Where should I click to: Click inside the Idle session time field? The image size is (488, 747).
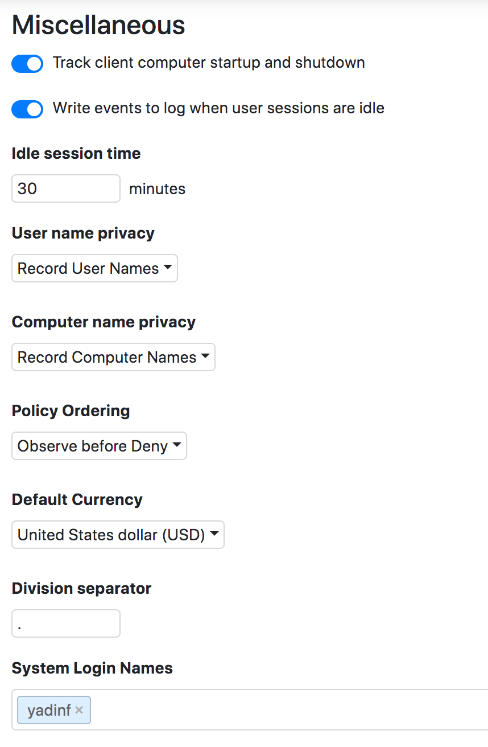point(65,188)
